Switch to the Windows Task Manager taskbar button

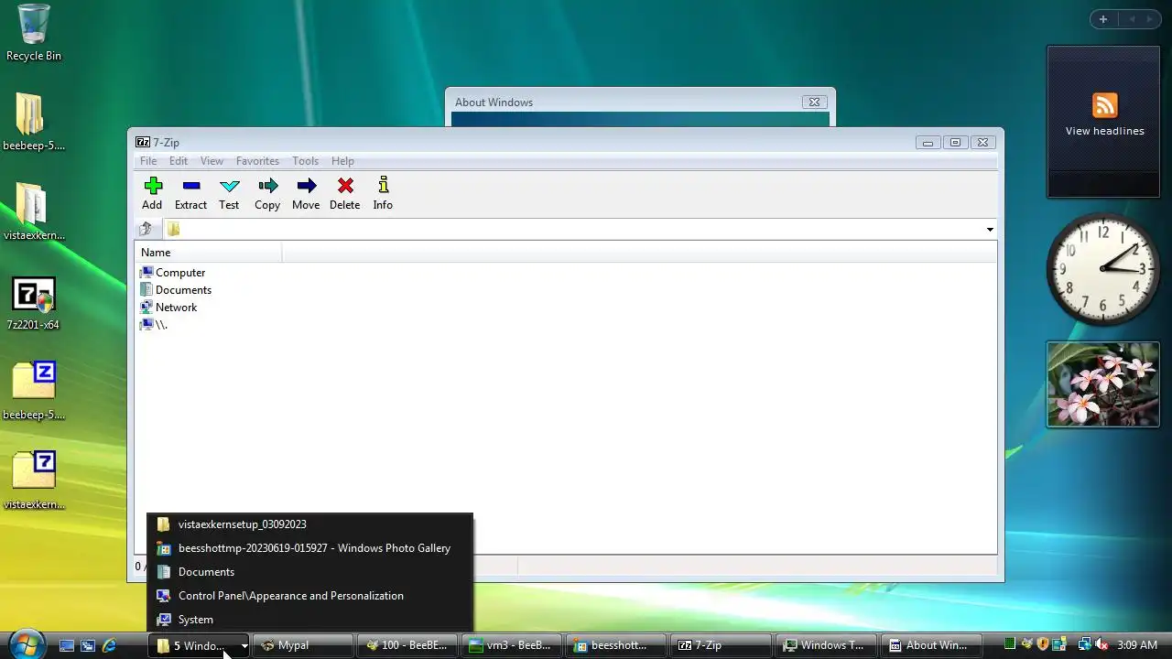click(824, 645)
